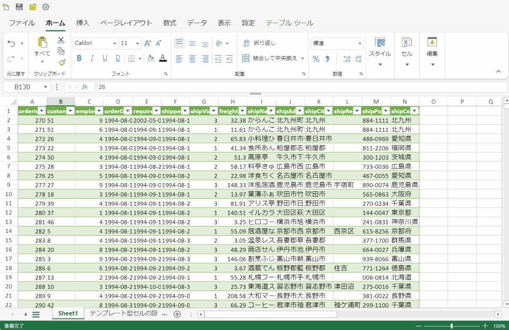Image resolution: width=509 pixels, height=330 pixels.
Task: Click the decrease decimal icon
Action: 358,59
